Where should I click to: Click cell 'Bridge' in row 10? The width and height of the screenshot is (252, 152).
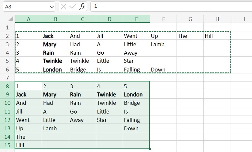[136, 103]
